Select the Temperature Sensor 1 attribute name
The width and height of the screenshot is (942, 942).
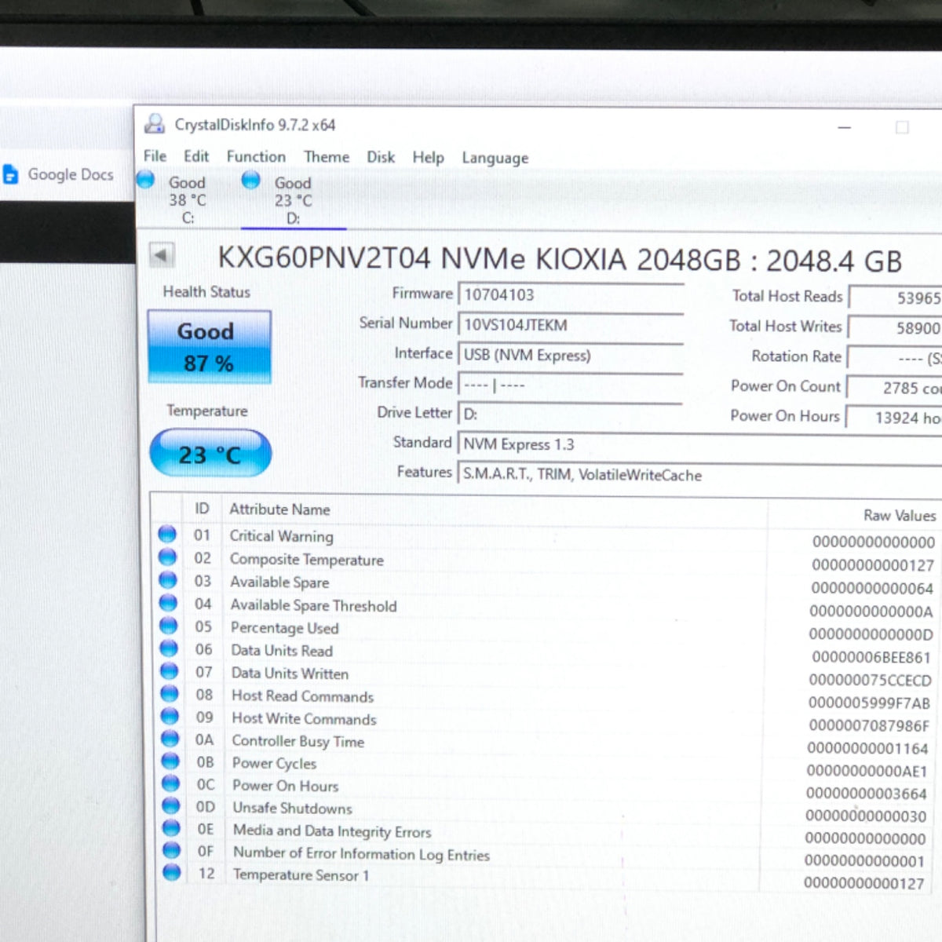tap(301, 874)
